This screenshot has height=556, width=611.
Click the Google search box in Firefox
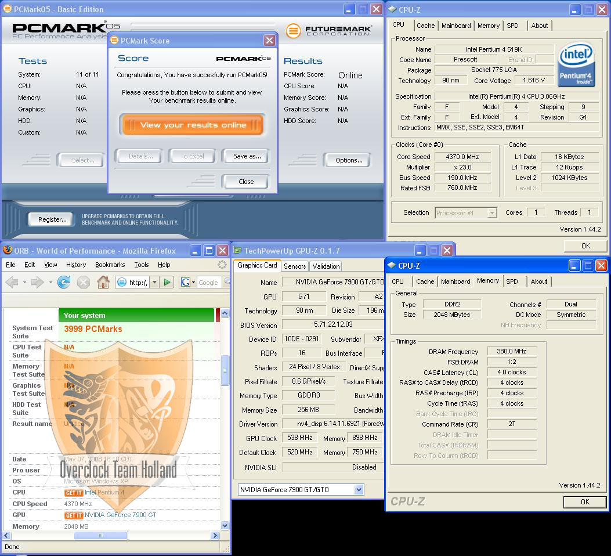coord(209,282)
